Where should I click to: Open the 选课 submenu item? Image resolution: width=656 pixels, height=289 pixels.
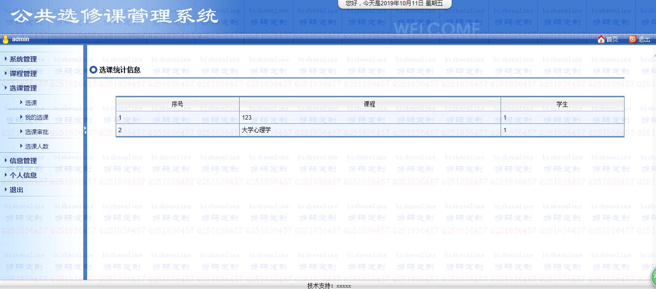(31, 103)
